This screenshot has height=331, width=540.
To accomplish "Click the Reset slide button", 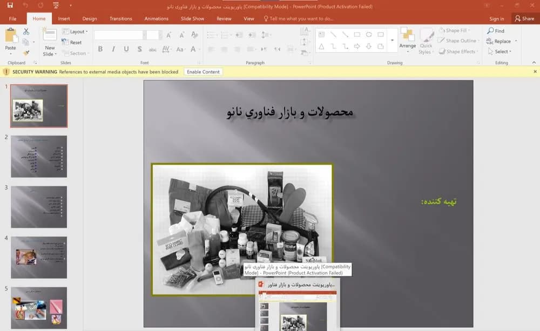I will (72, 42).
